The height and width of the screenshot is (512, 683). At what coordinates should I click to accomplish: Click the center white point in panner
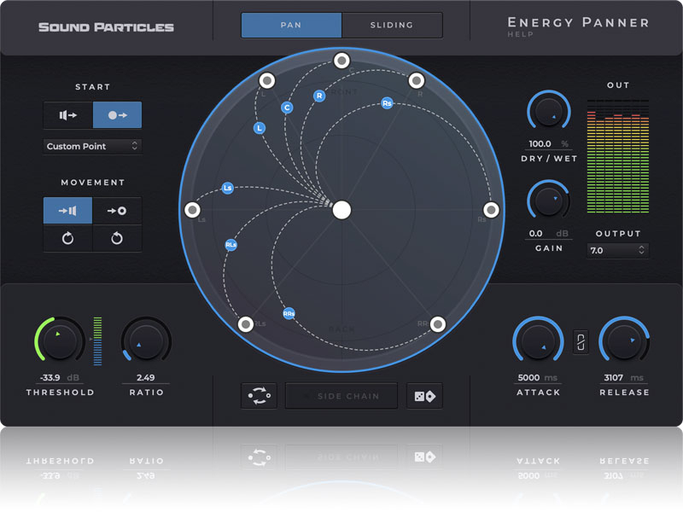pos(341,210)
